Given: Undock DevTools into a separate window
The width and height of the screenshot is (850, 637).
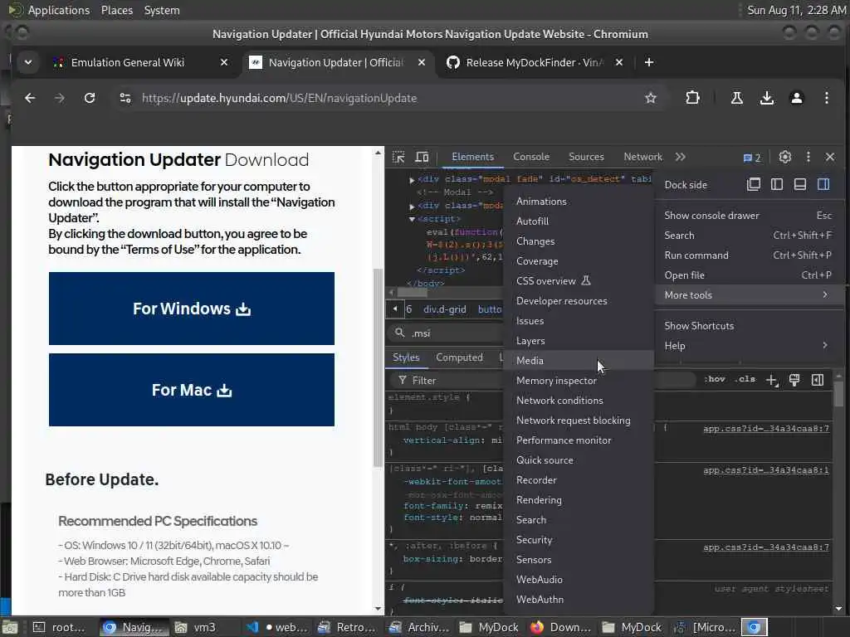Looking at the screenshot, I should (754, 184).
